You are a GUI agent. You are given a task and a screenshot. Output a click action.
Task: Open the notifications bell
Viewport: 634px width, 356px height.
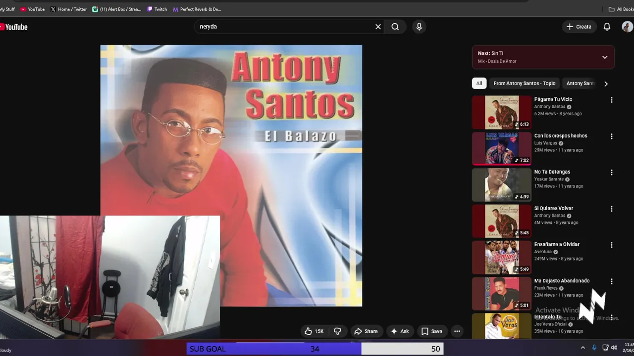point(607,27)
